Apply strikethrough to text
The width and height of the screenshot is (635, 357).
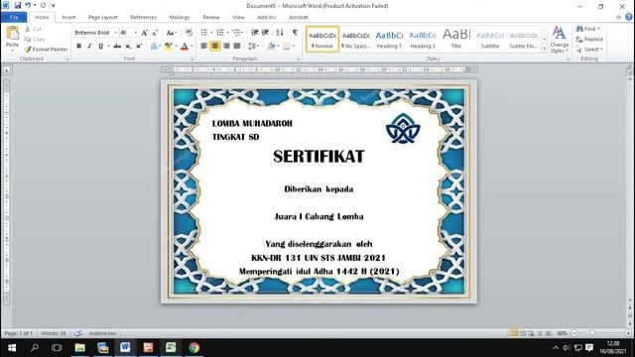tap(117, 47)
